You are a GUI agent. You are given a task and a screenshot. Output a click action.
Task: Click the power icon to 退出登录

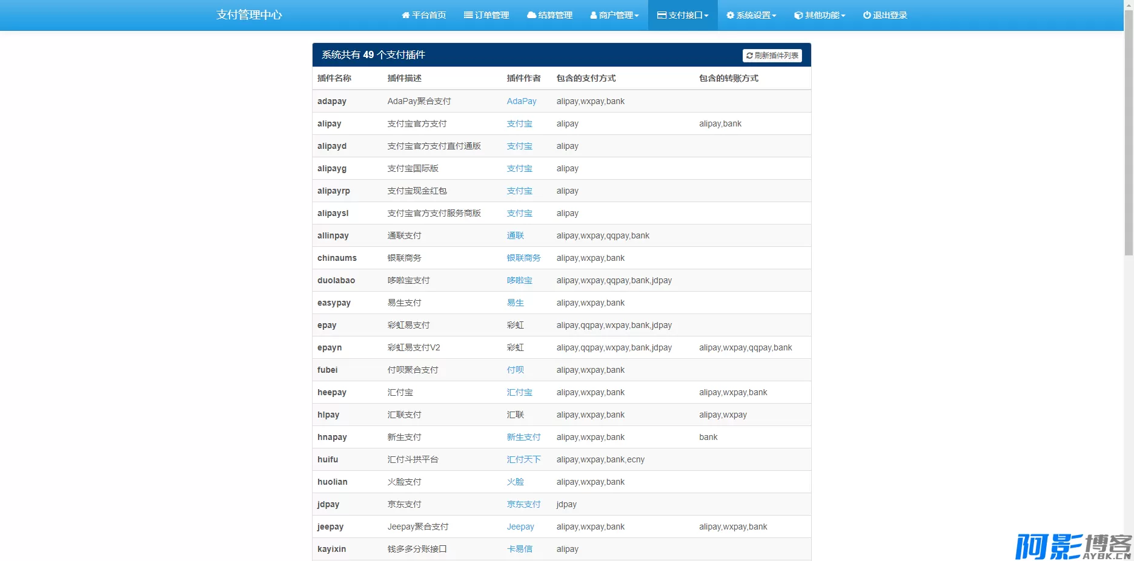(x=867, y=15)
